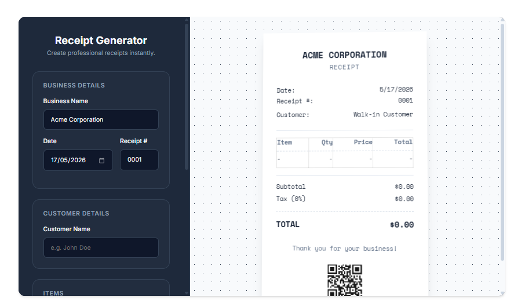Select the 'Customer:' label in preview
Viewport: 514px width, 303px height.
(x=293, y=115)
